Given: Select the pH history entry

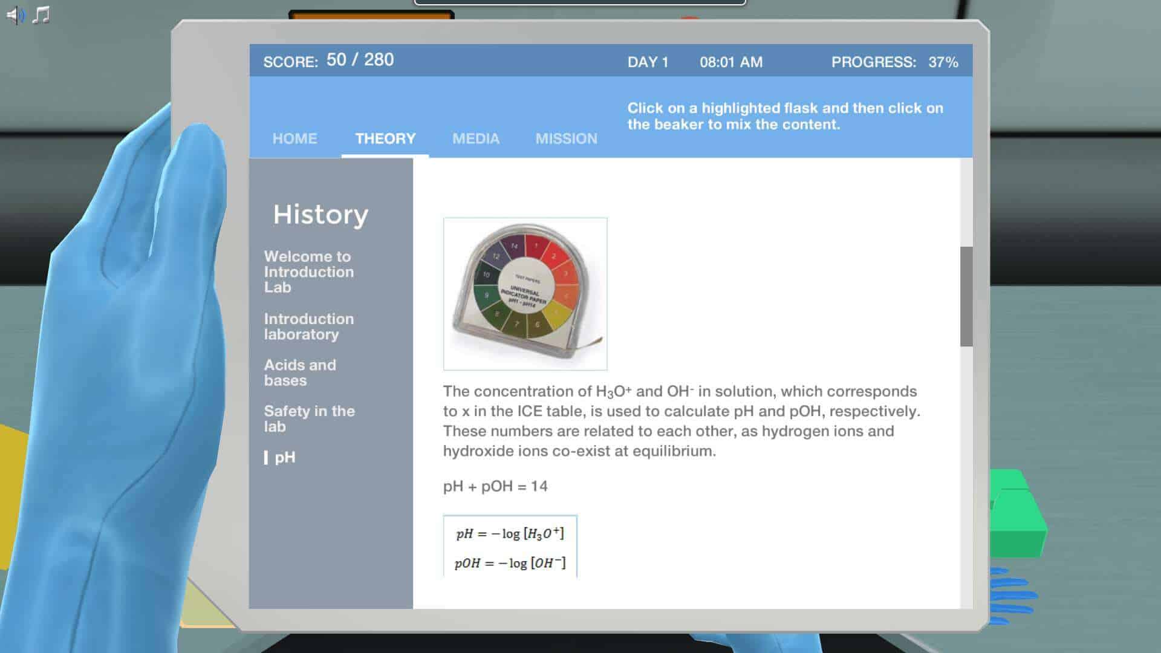Looking at the screenshot, I should pyautogui.click(x=285, y=458).
